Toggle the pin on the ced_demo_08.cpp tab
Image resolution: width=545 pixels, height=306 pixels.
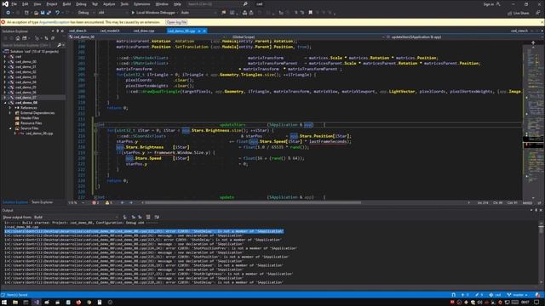click(199, 31)
